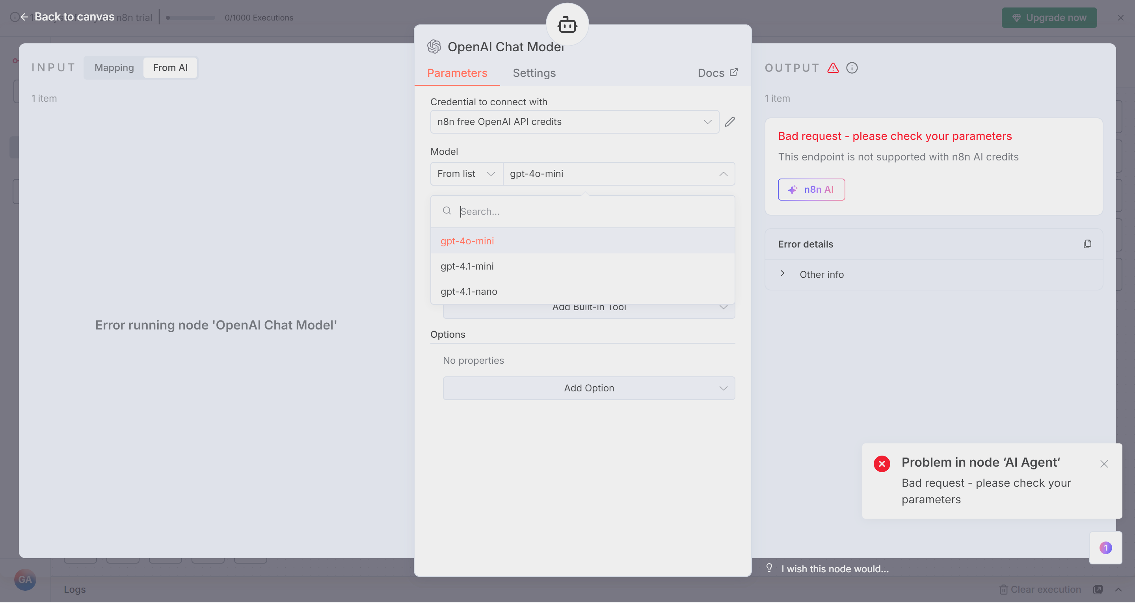1135x603 pixels.
Task: Click the lightbulb feedback icon
Action: [769, 568]
